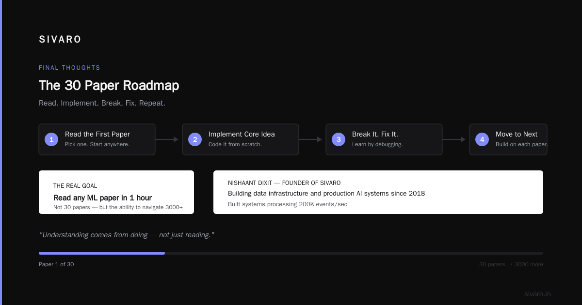Select The Real Goal white card
The width and height of the screenshot is (582, 305).
coord(116,192)
